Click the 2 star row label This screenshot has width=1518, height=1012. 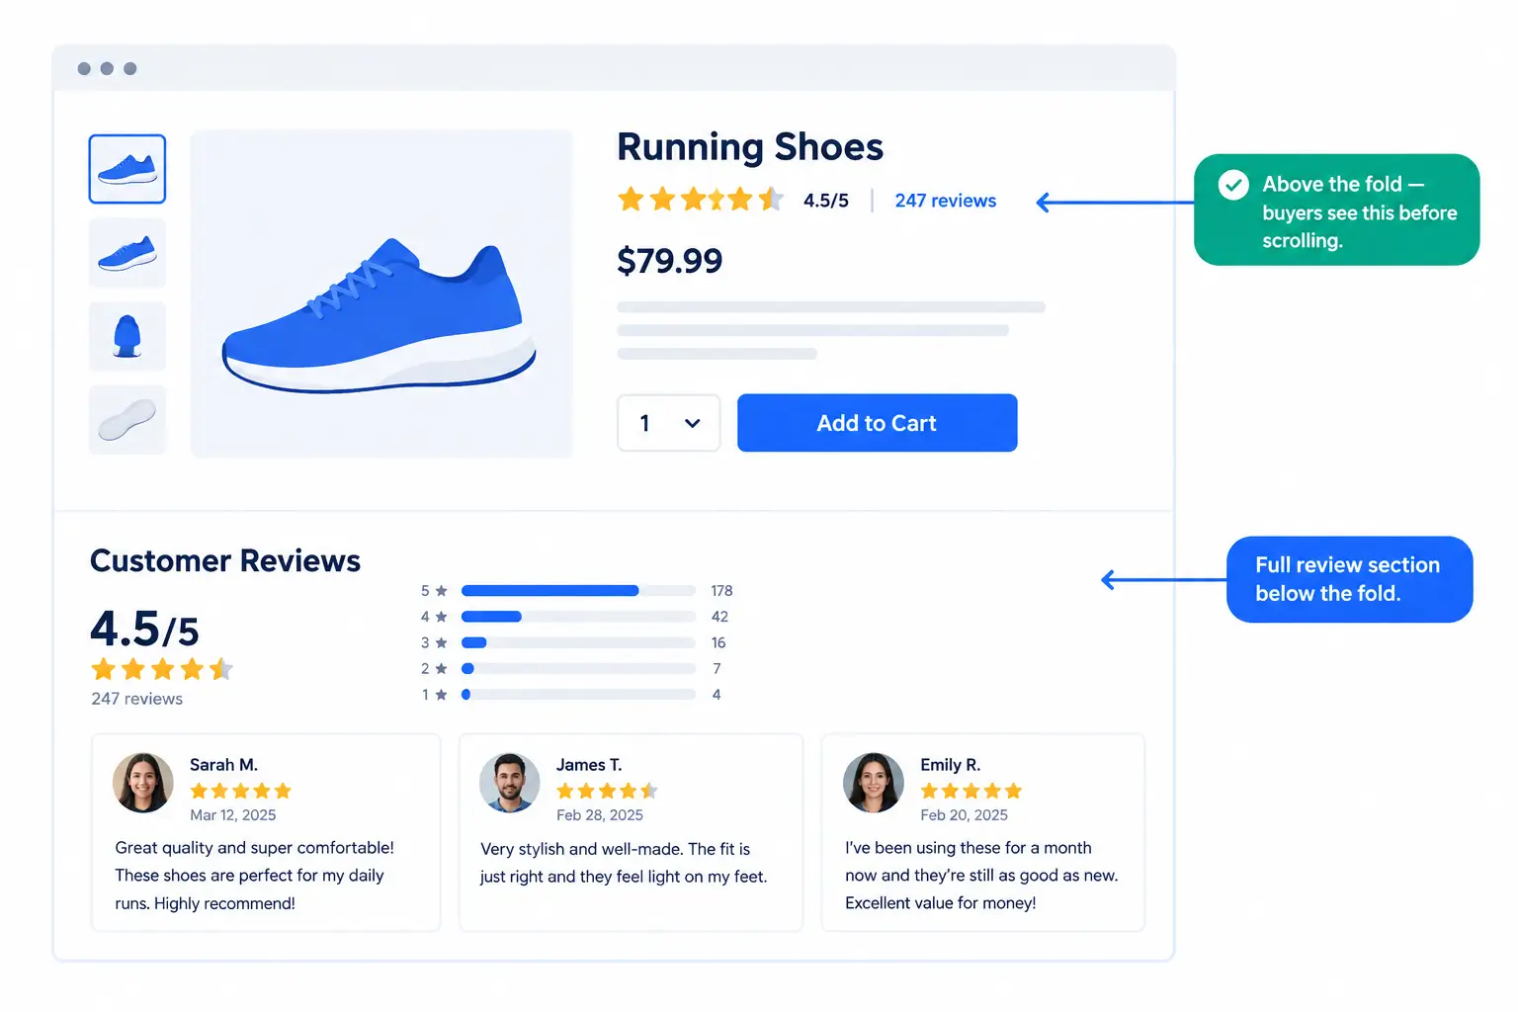(x=434, y=668)
